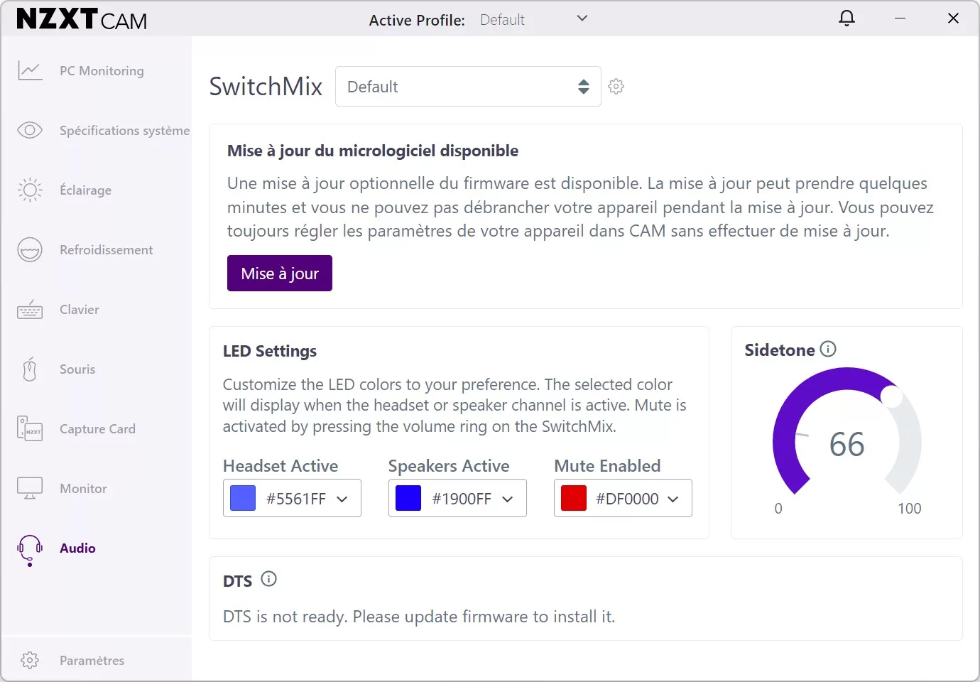The width and height of the screenshot is (980, 682).
Task: Click the DTS info icon
Action: click(268, 579)
